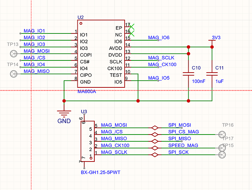Image resolution: width=252 pixels, height=190 pixels.
Task: Click the SPEED_MAG net label
Action: (x=183, y=146)
